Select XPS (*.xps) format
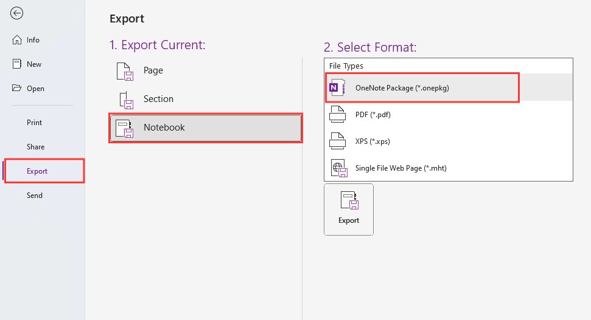The image size is (591, 320). (x=449, y=141)
